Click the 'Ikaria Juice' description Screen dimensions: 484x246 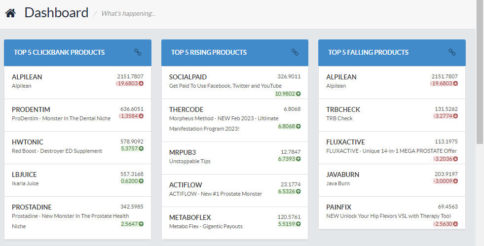[25, 183]
